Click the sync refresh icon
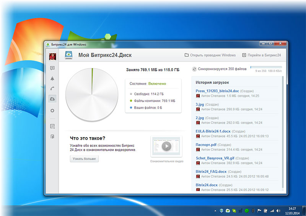306x216 pixels. coord(194,69)
